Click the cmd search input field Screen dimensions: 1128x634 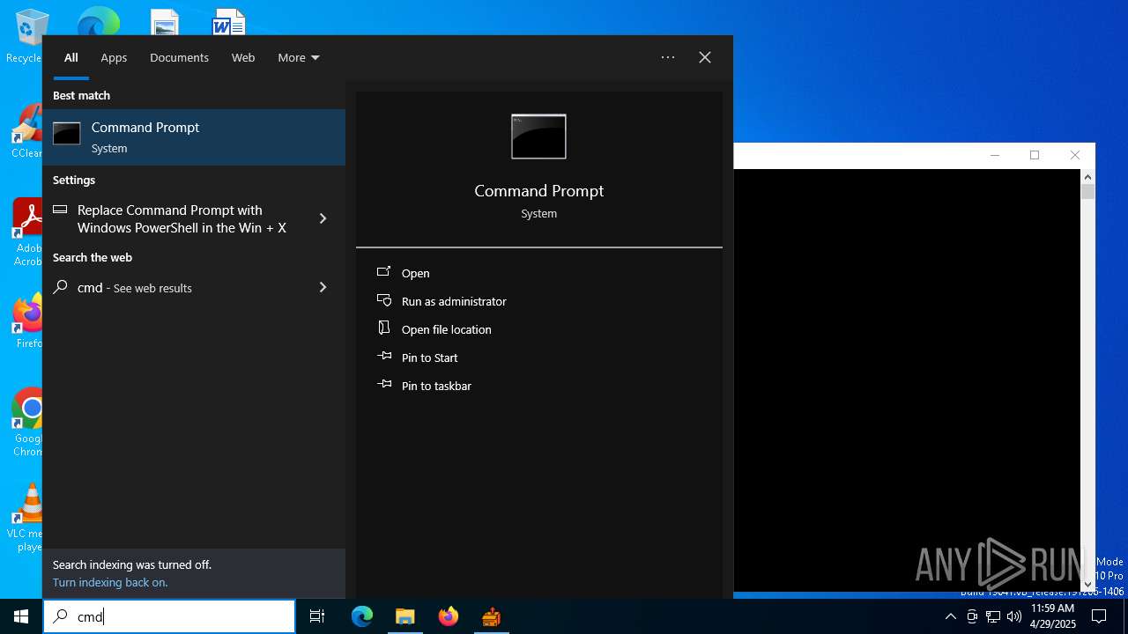pyautogui.click(x=169, y=616)
